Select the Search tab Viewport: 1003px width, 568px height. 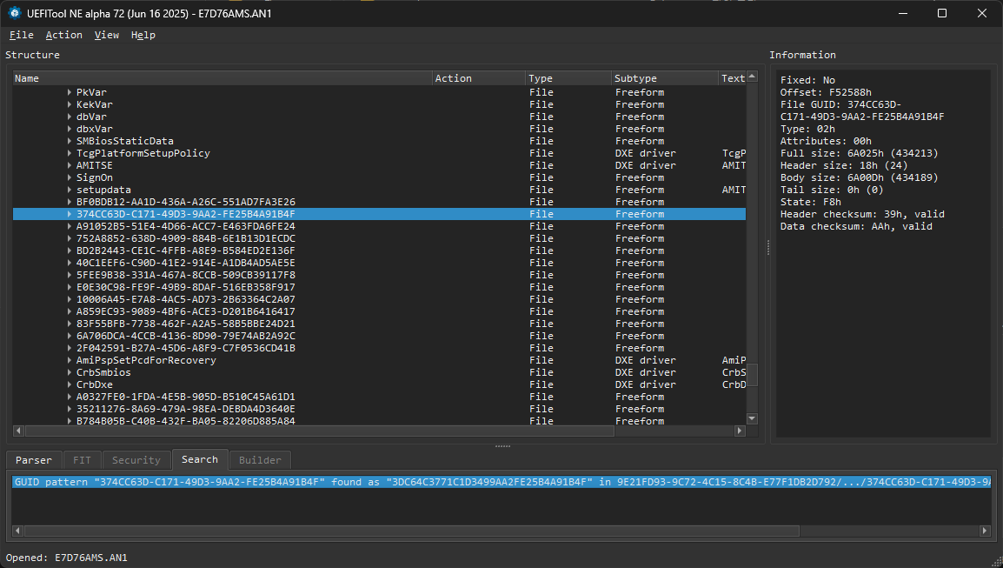pos(200,459)
